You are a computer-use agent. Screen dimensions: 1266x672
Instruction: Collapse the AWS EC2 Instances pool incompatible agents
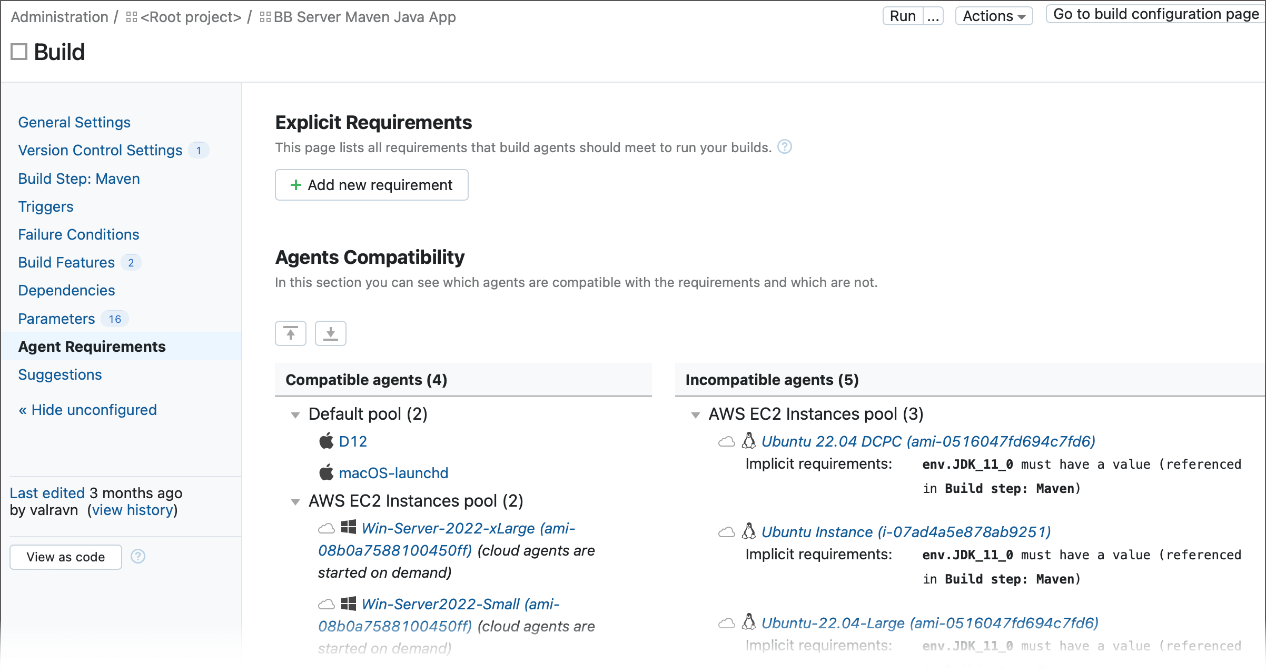point(697,413)
